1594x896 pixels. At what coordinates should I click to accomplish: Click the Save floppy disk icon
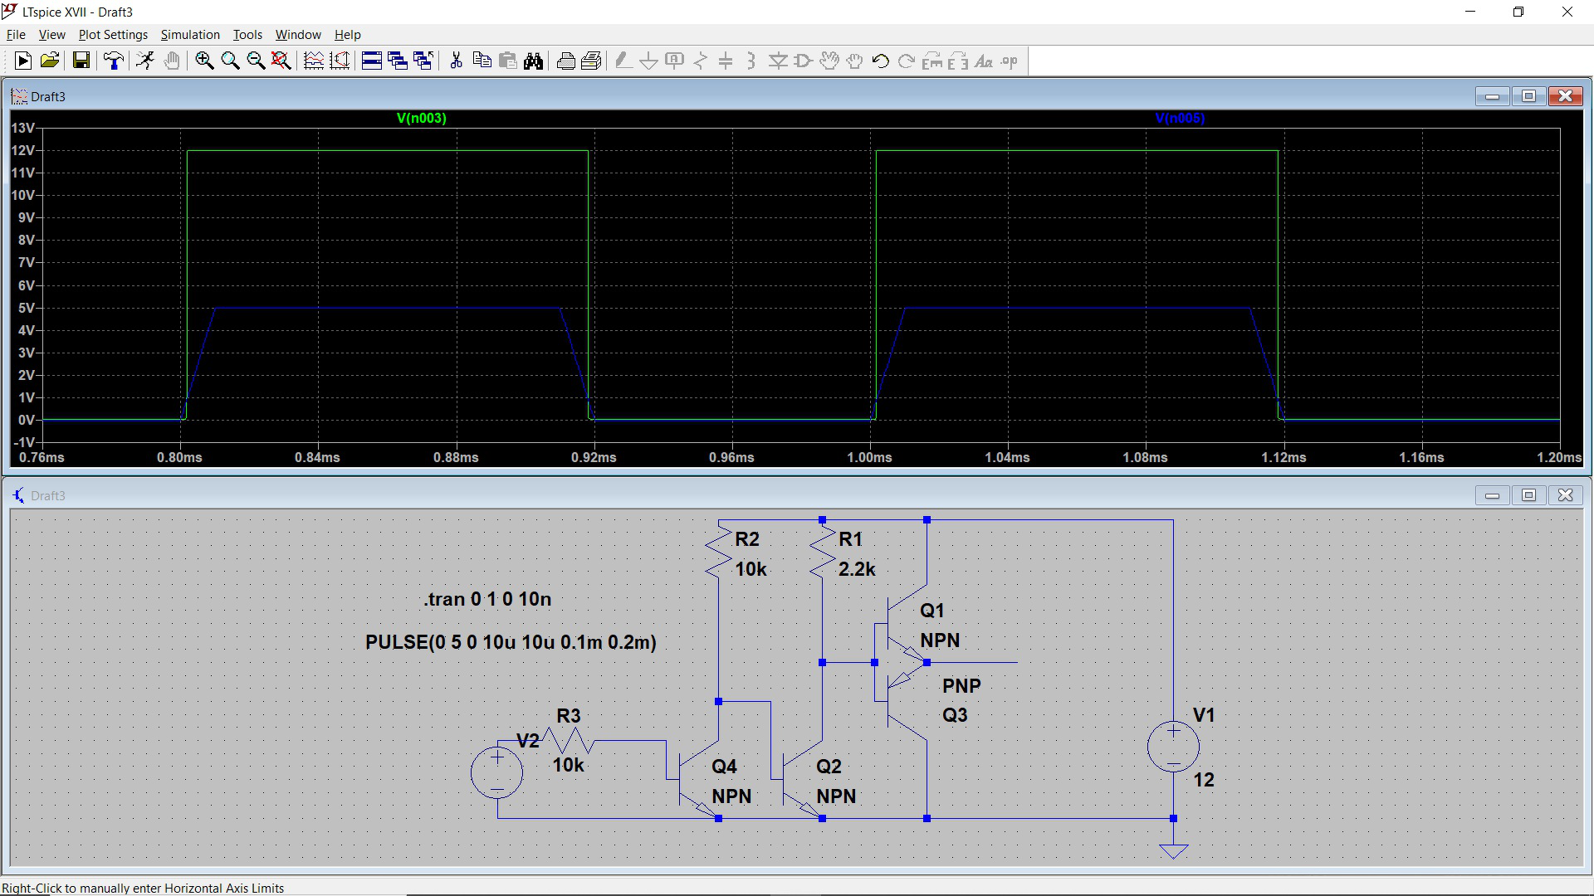pyautogui.click(x=81, y=61)
